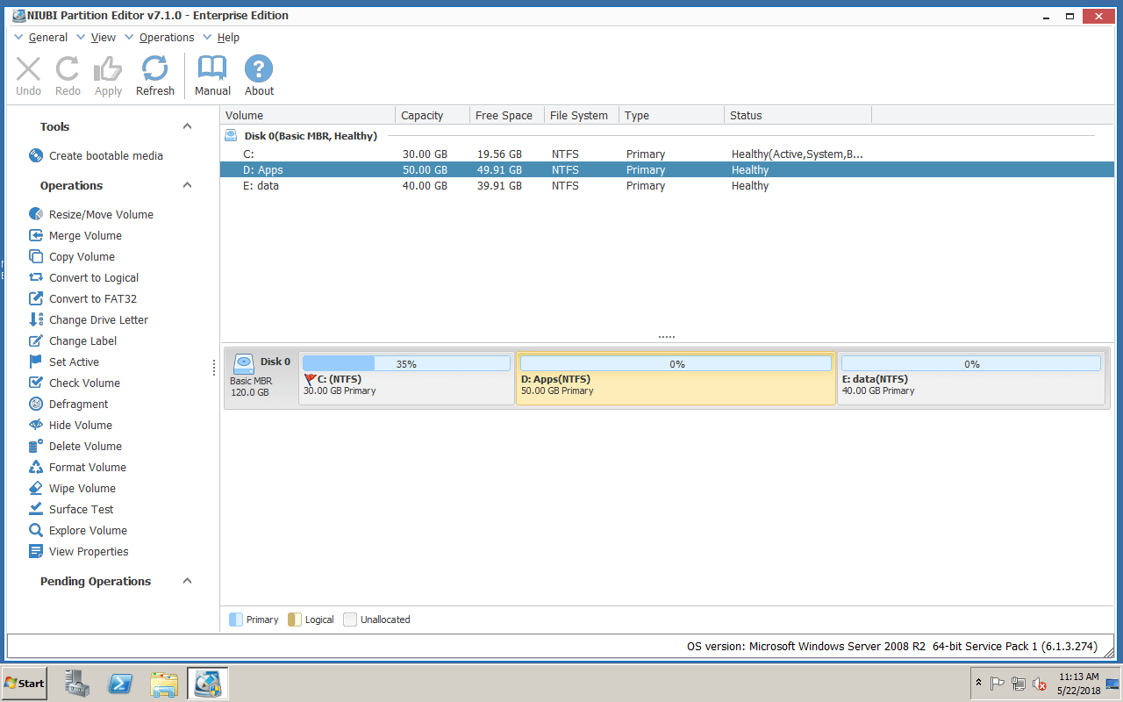Show hidden tray icons arrow
The image size is (1123, 702).
tap(978, 683)
